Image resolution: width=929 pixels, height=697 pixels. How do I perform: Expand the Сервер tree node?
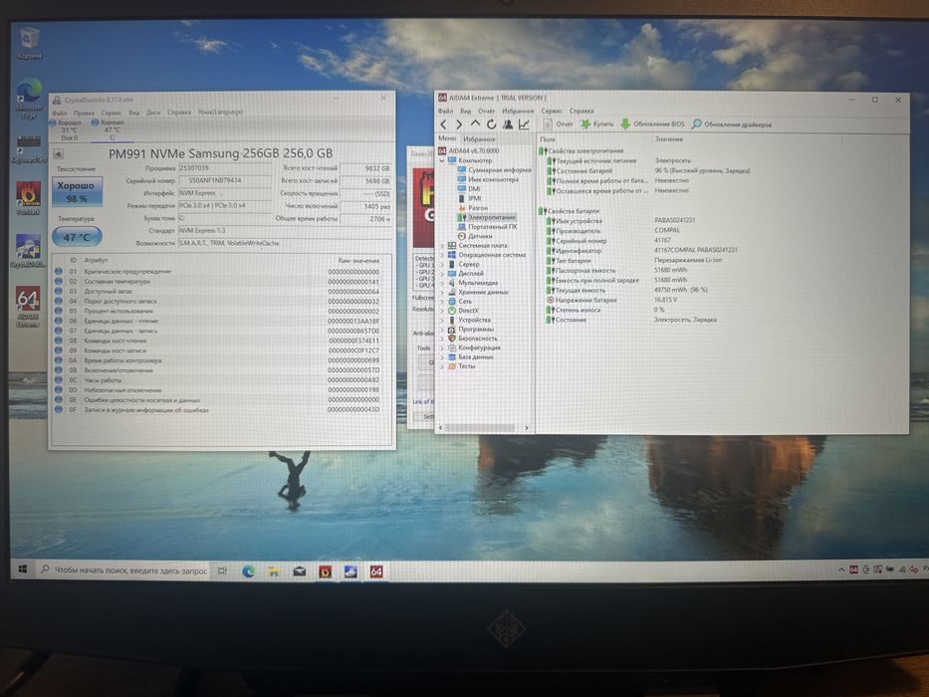click(x=441, y=264)
